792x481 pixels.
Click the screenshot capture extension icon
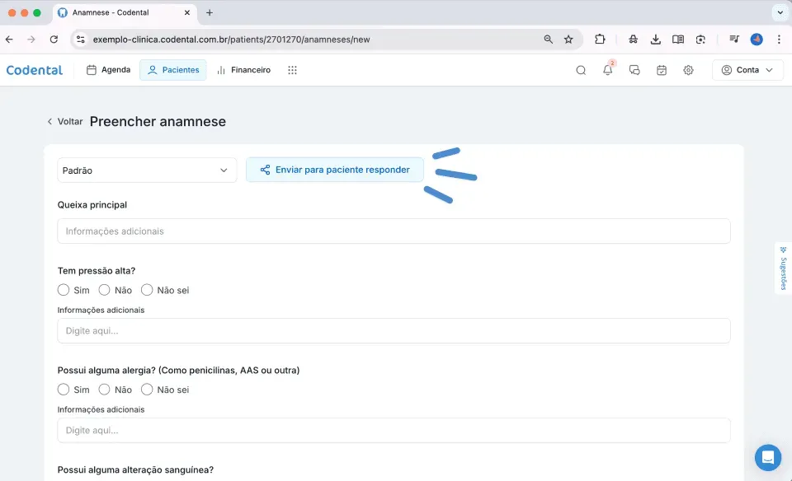(700, 40)
